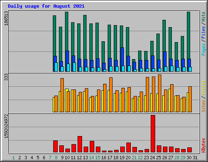This screenshot has width=208, height=162.
Task: Click green day label 21 on the x-axis
Action: tap(134, 158)
